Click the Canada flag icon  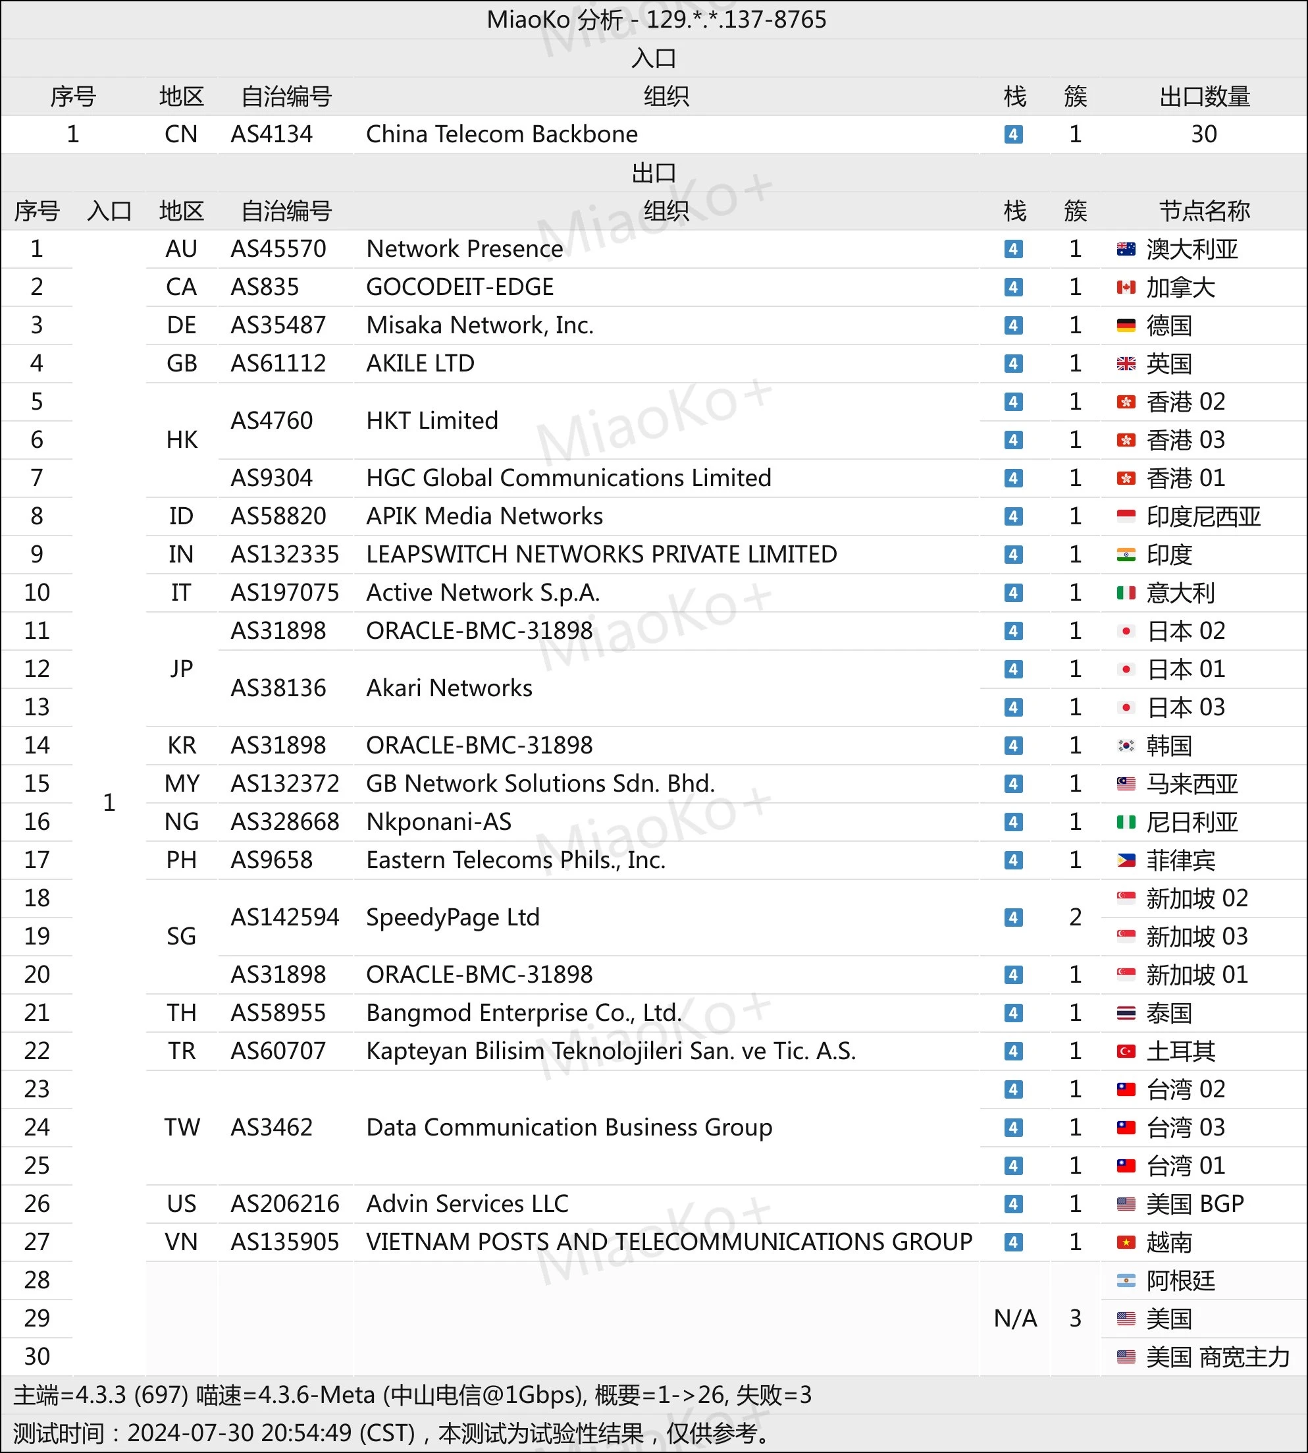click(1126, 288)
